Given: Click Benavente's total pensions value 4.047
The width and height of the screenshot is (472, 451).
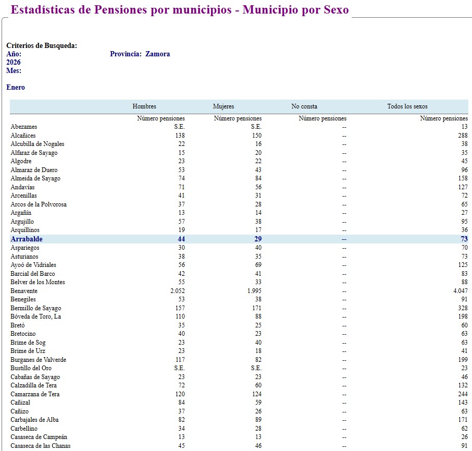Looking at the screenshot, I should tap(460, 291).
